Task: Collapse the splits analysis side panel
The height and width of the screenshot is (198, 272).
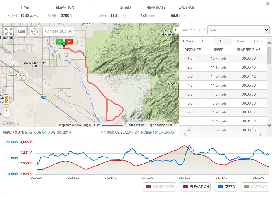Action: click(x=176, y=30)
